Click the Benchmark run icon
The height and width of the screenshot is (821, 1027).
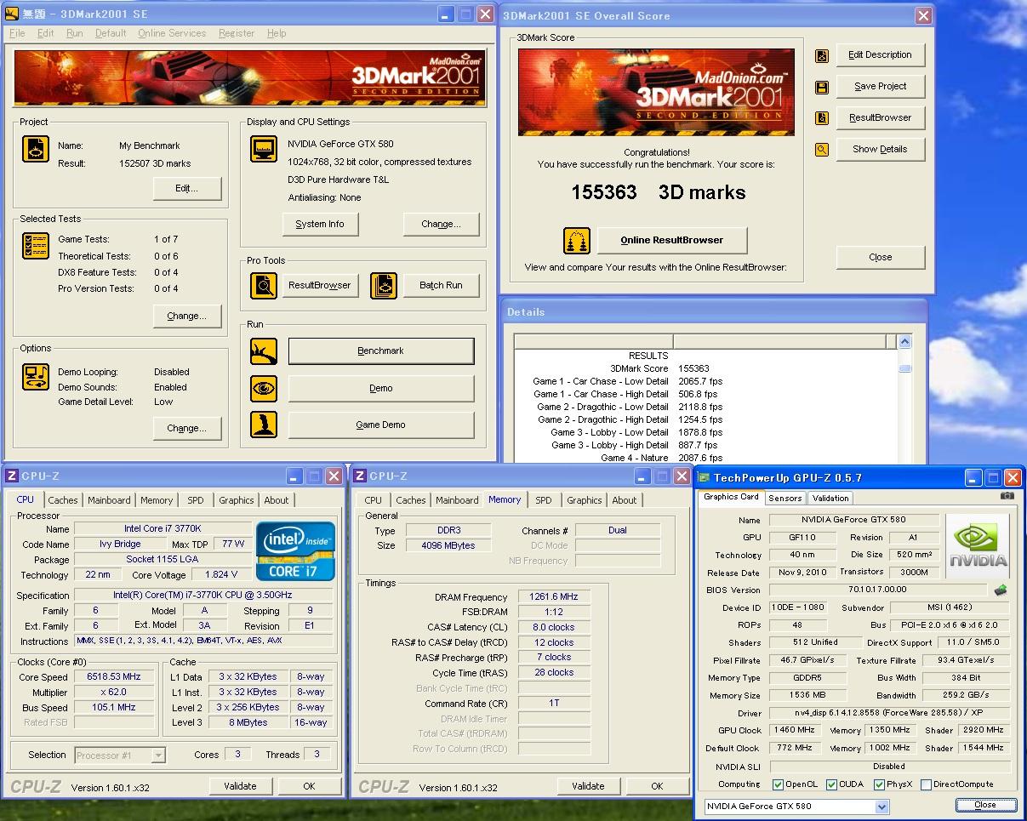(x=264, y=351)
